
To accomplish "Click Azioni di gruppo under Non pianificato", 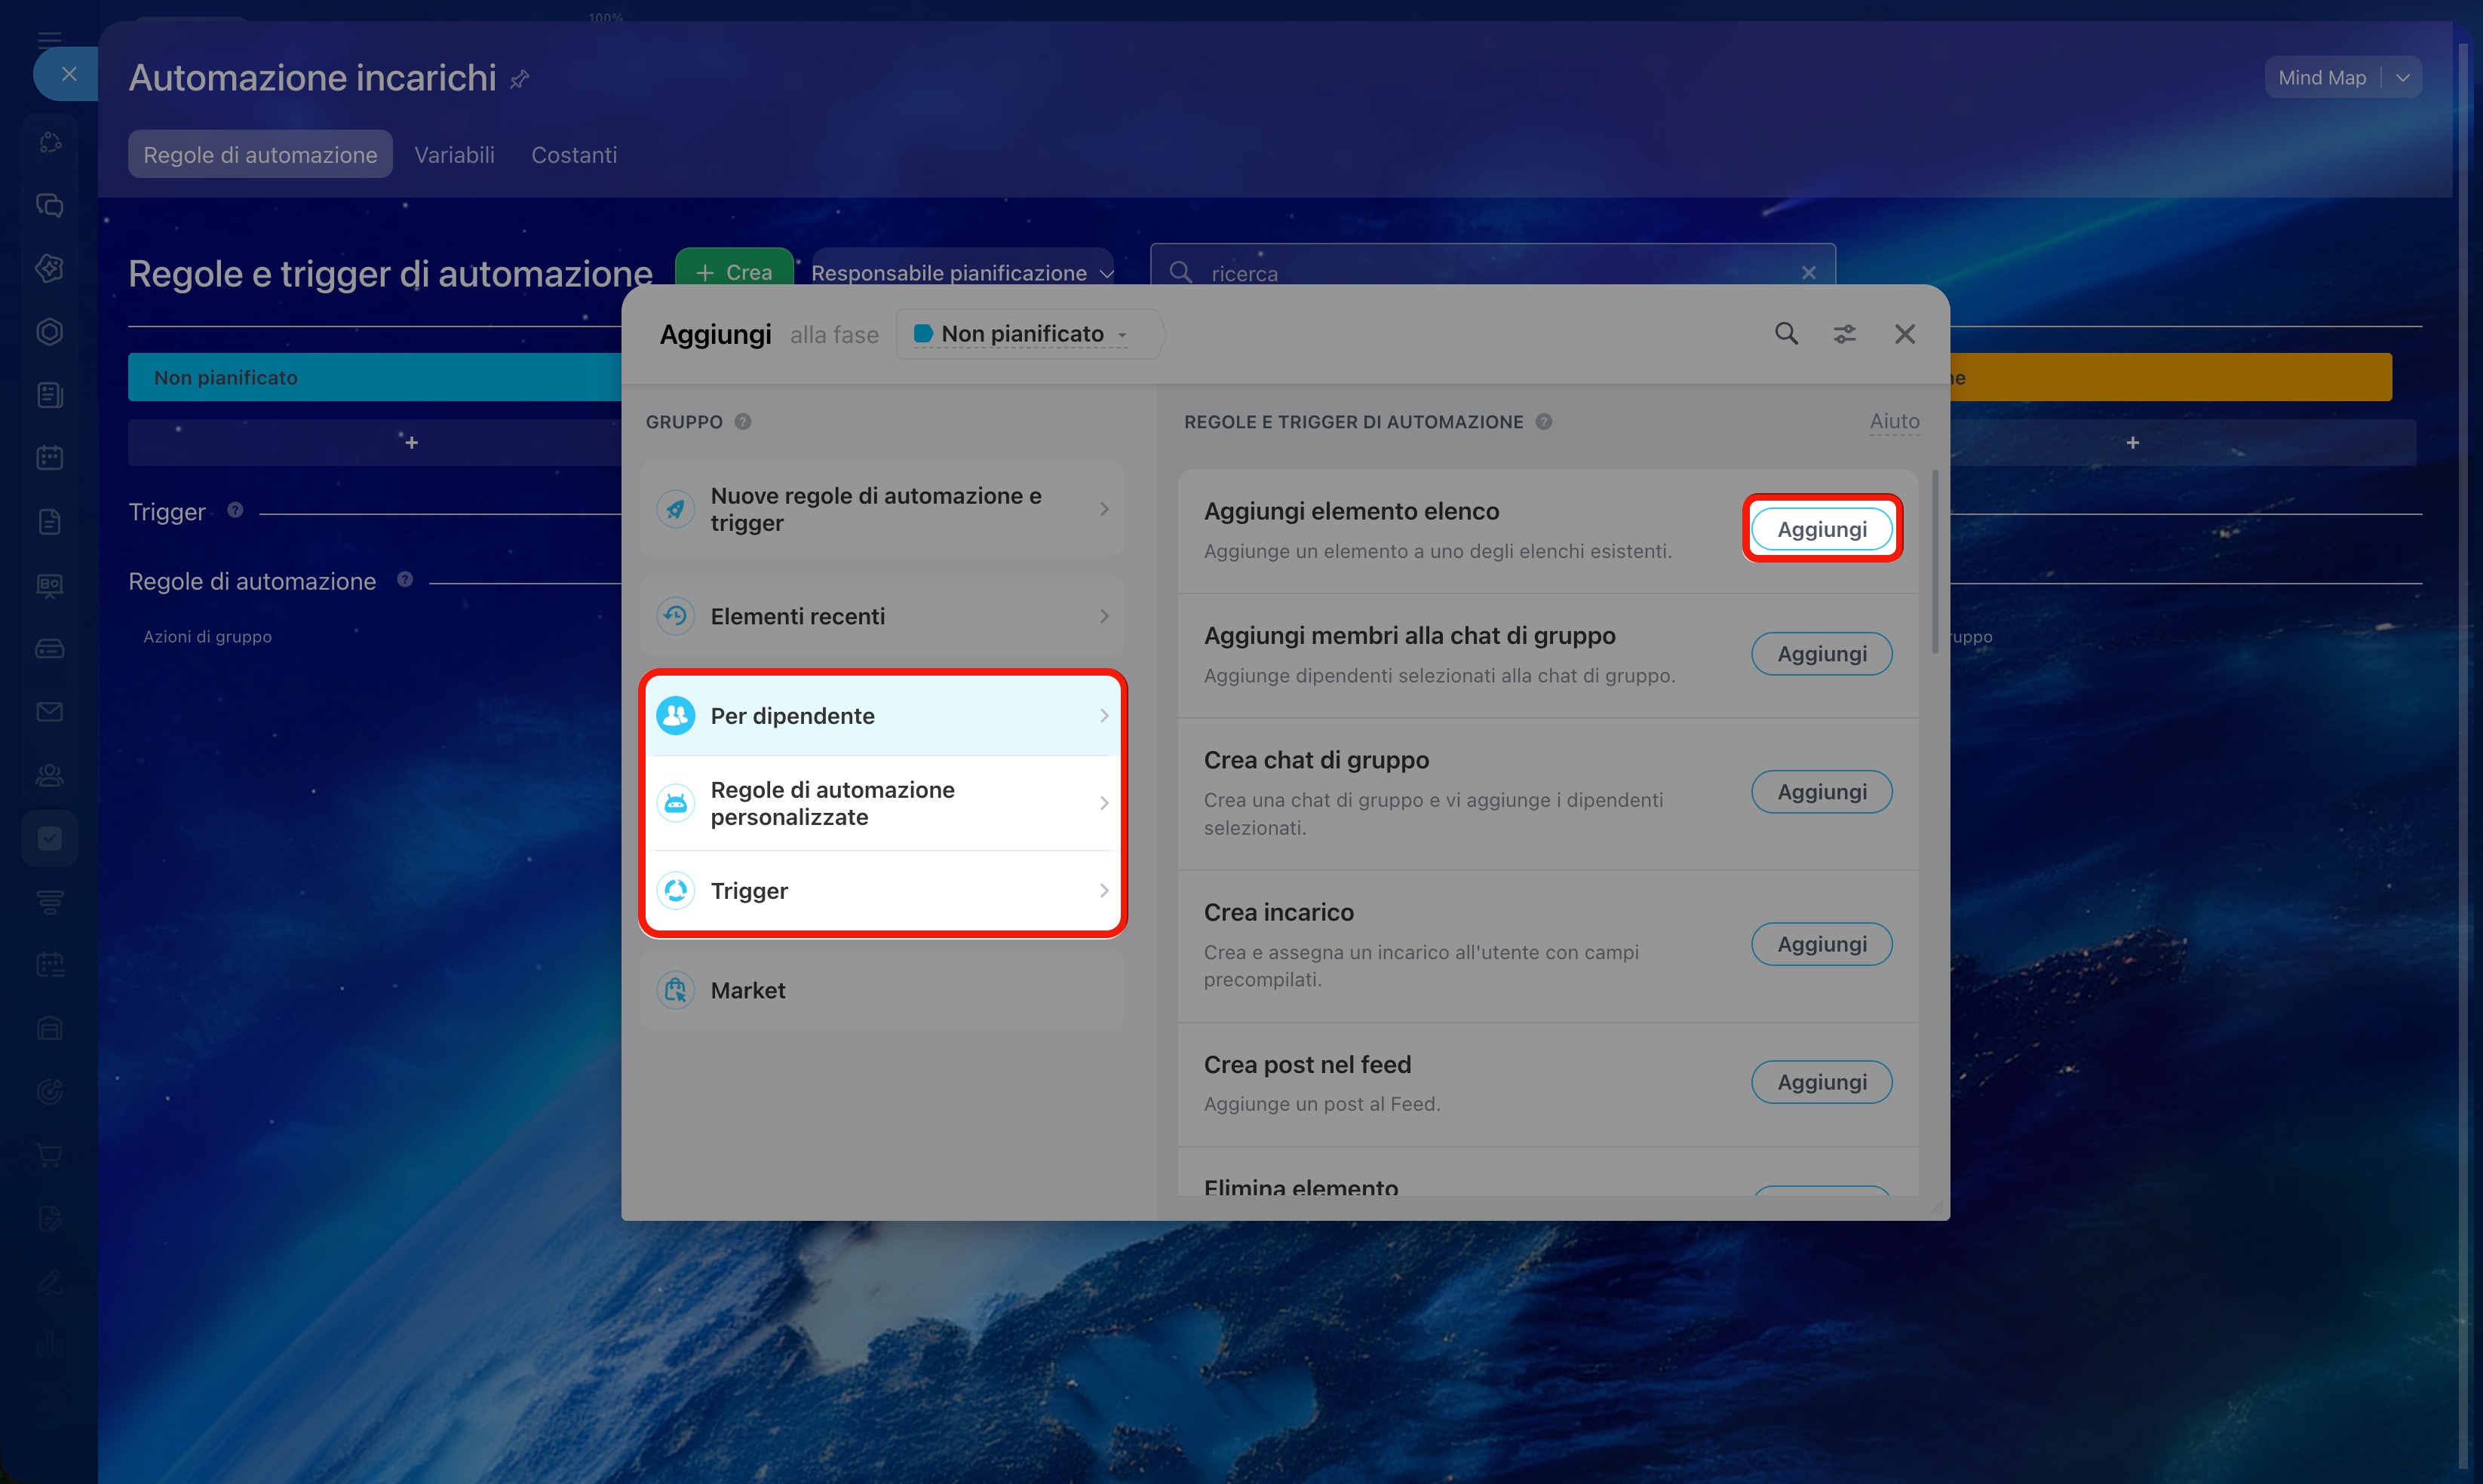I will pyautogui.click(x=207, y=637).
